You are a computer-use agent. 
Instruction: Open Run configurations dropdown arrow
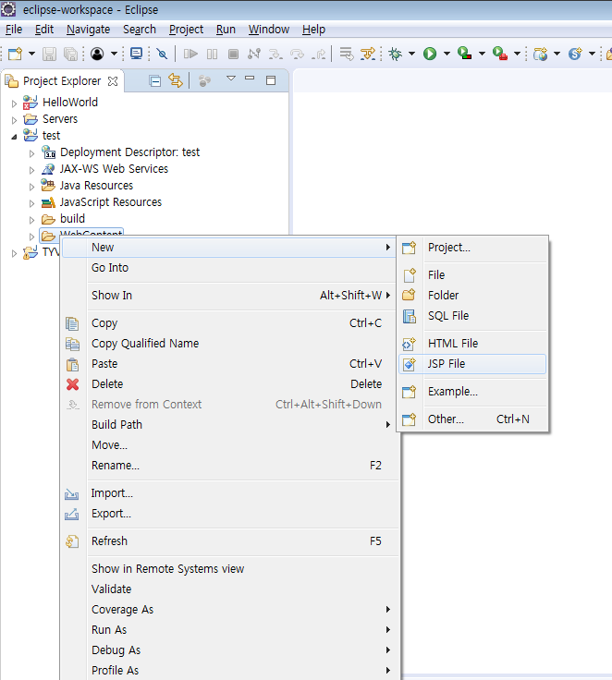[x=447, y=54]
